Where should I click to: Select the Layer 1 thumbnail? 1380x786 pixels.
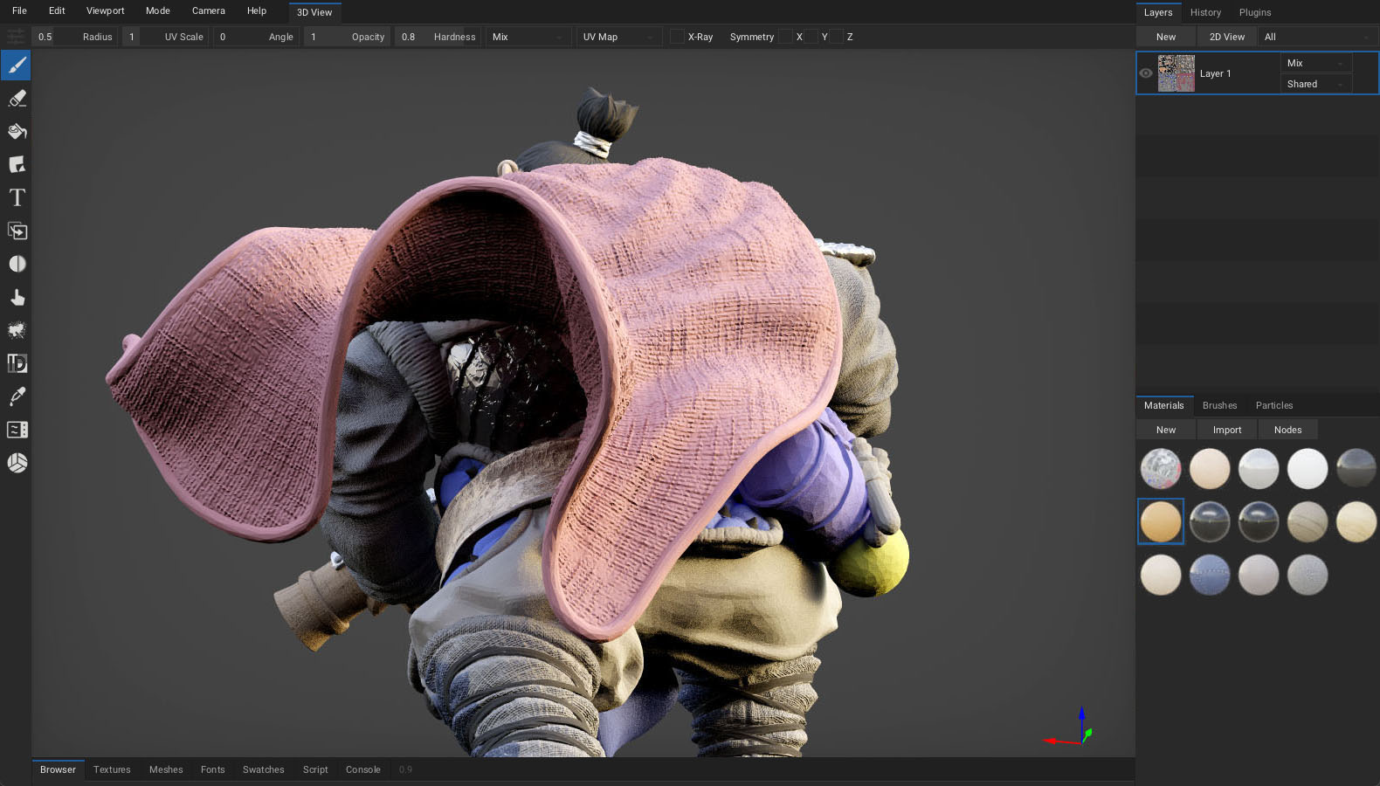tap(1176, 73)
